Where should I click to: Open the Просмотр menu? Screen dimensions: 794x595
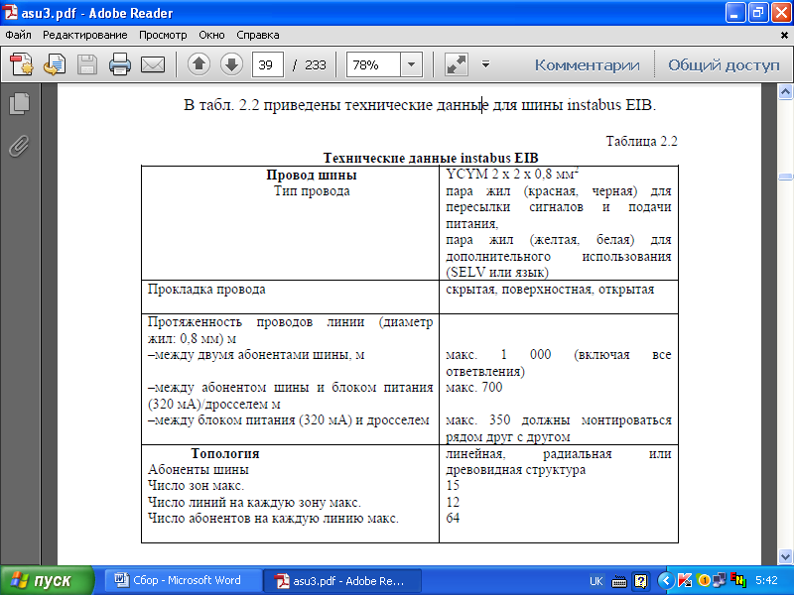pos(163,35)
